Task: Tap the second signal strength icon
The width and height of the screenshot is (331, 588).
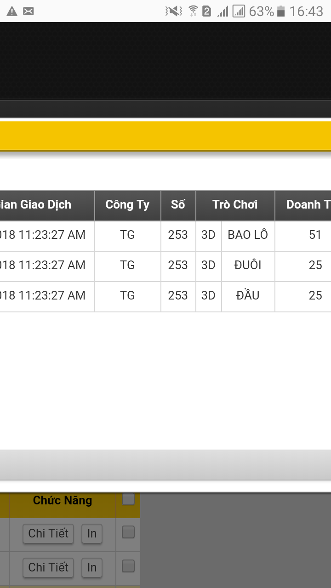Action: tap(239, 11)
